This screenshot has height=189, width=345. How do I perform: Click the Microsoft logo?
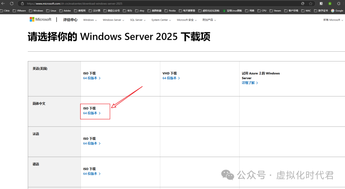41,19
